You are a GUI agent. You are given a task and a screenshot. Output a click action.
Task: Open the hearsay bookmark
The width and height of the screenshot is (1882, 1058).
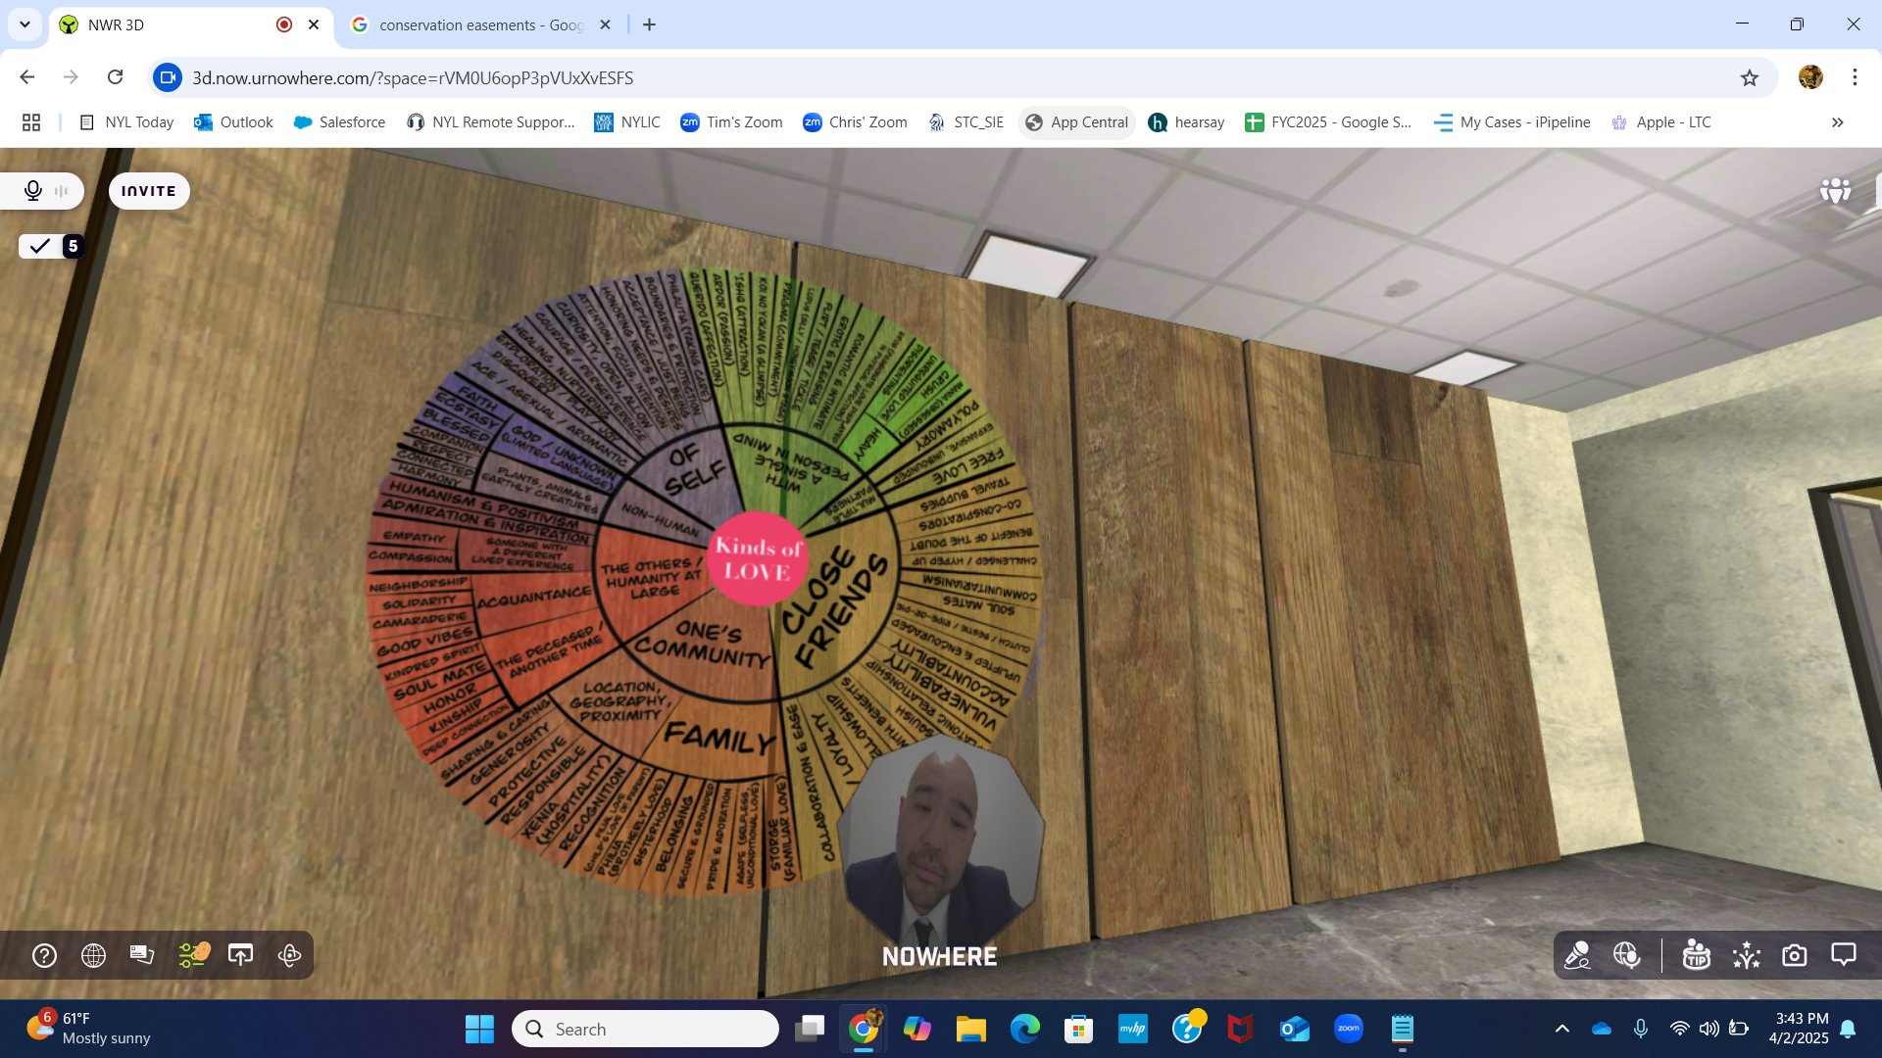click(x=1186, y=122)
